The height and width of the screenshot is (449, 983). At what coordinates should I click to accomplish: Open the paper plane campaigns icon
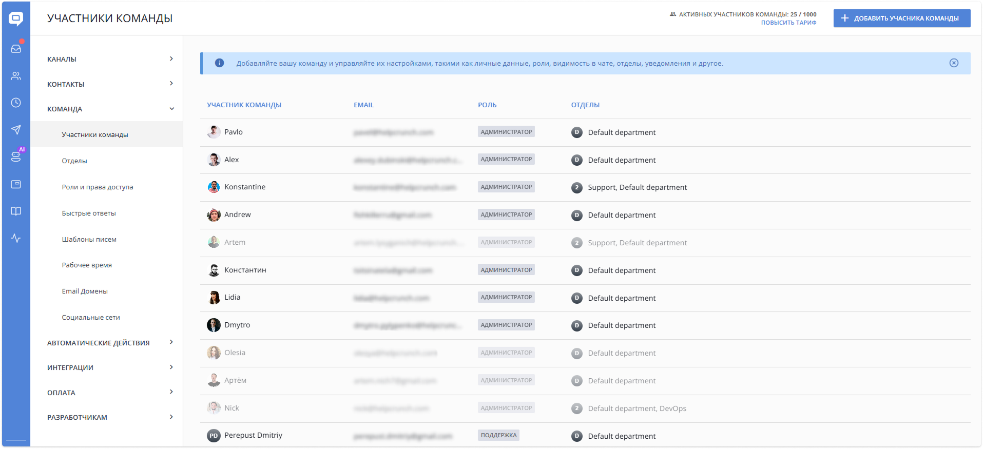(x=16, y=130)
